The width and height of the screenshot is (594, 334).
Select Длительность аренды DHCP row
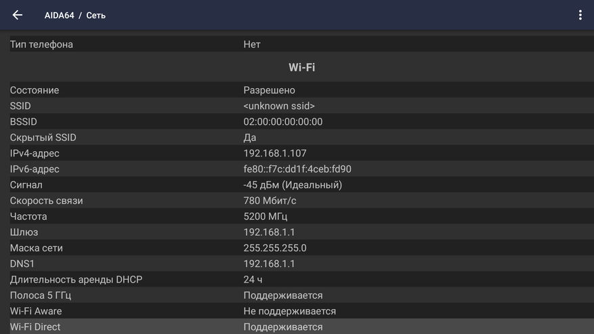(x=297, y=280)
